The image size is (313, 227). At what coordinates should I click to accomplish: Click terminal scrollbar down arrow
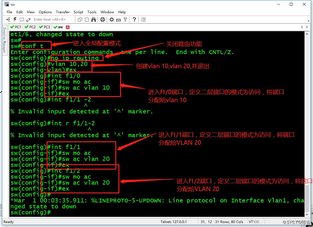(307, 214)
